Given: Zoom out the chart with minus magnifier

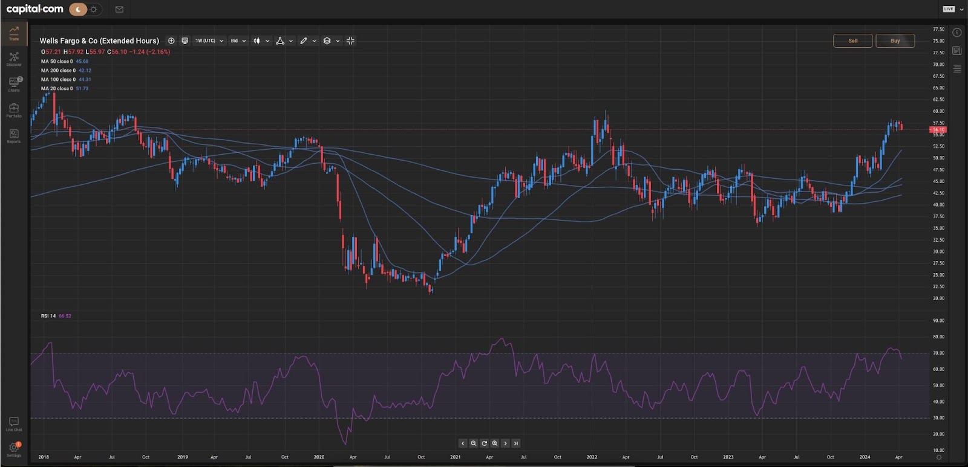Looking at the screenshot, I should coord(473,443).
